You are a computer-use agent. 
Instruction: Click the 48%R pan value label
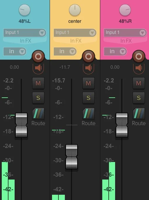[x=125, y=21]
